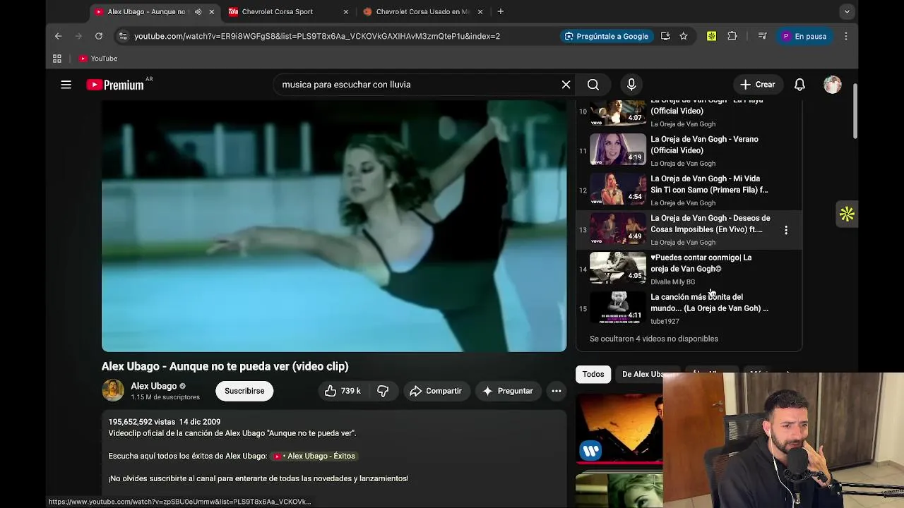Install or cast page icon in address bar
Screen dimensions: 904x508
coord(665,36)
